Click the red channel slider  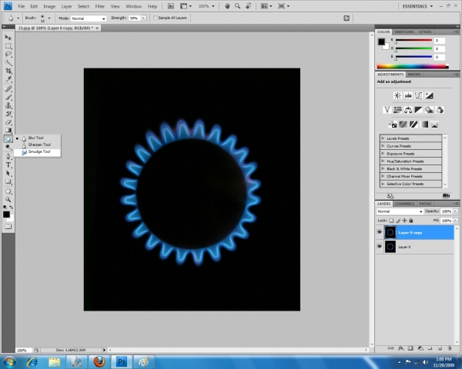coord(413,40)
